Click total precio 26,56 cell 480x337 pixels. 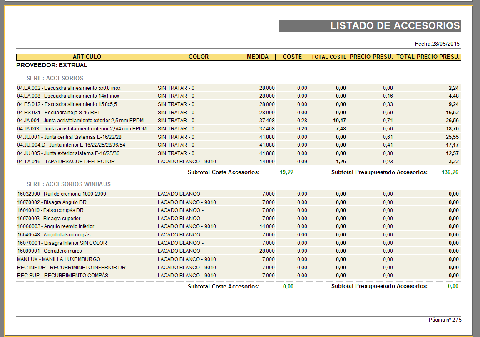[452, 121]
